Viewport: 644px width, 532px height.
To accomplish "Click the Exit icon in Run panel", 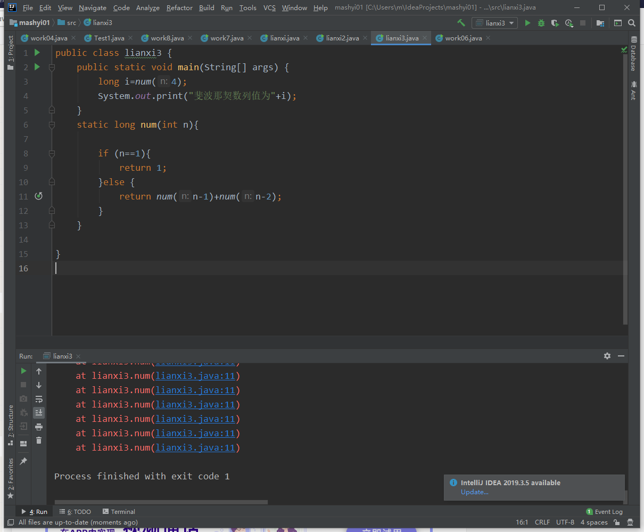I will pos(23,426).
